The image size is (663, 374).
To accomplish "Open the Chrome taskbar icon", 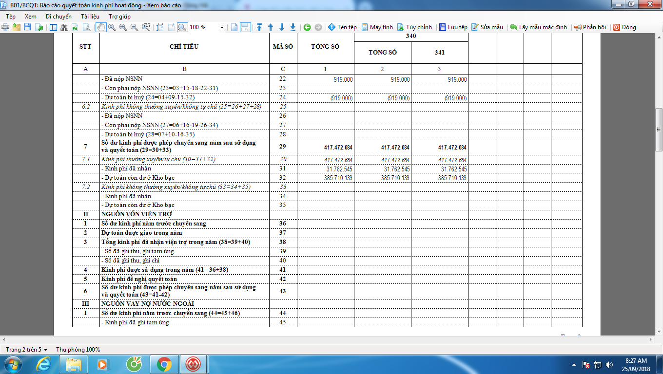I will pos(164,364).
